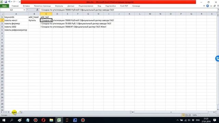This screenshot has width=219, height=123.
Task: Click the Excel Help question mark icon
Action: click(207, 6)
